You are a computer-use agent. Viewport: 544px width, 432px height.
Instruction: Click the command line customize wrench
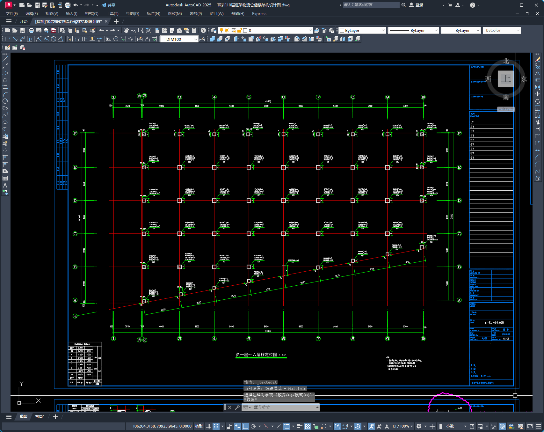tap(237, 407)
